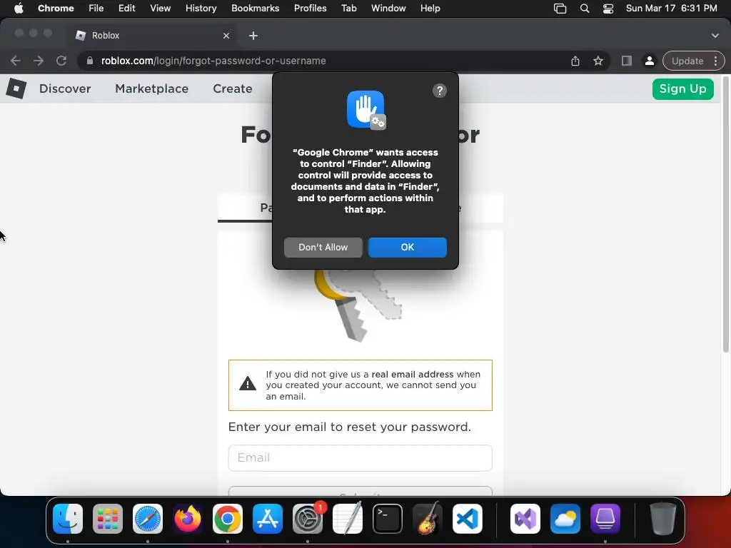This screenshot has width=731, height=548.
Task: Close the Roblox tab
Action: [226, 36]
